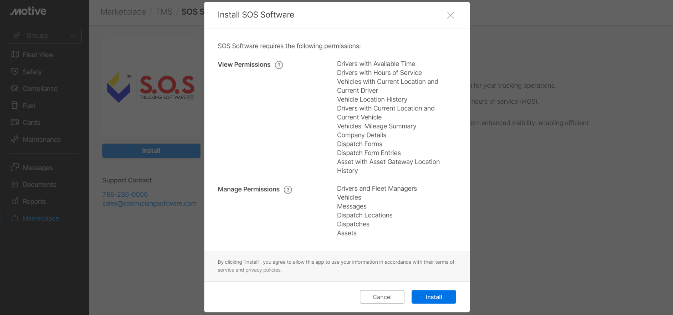Screen dimensions: 673x315
Task: Click the Reports chart icon
Action: pyautogui.click(x=15, y=201)
